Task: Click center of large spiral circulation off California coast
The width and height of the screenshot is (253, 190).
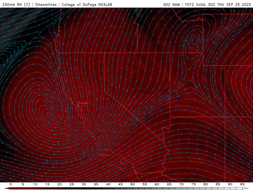Action: 51,114
